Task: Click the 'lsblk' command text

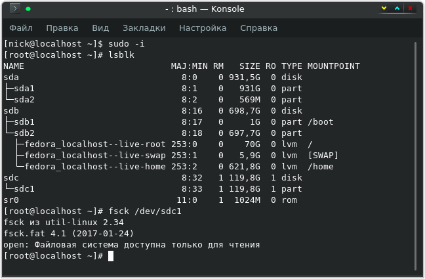Action: [x=121, y=55]
